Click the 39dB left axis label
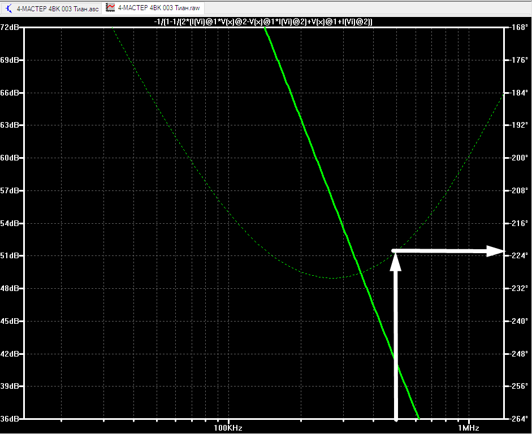The width and height of the screenshot is (532, 434). click(10, 386)
